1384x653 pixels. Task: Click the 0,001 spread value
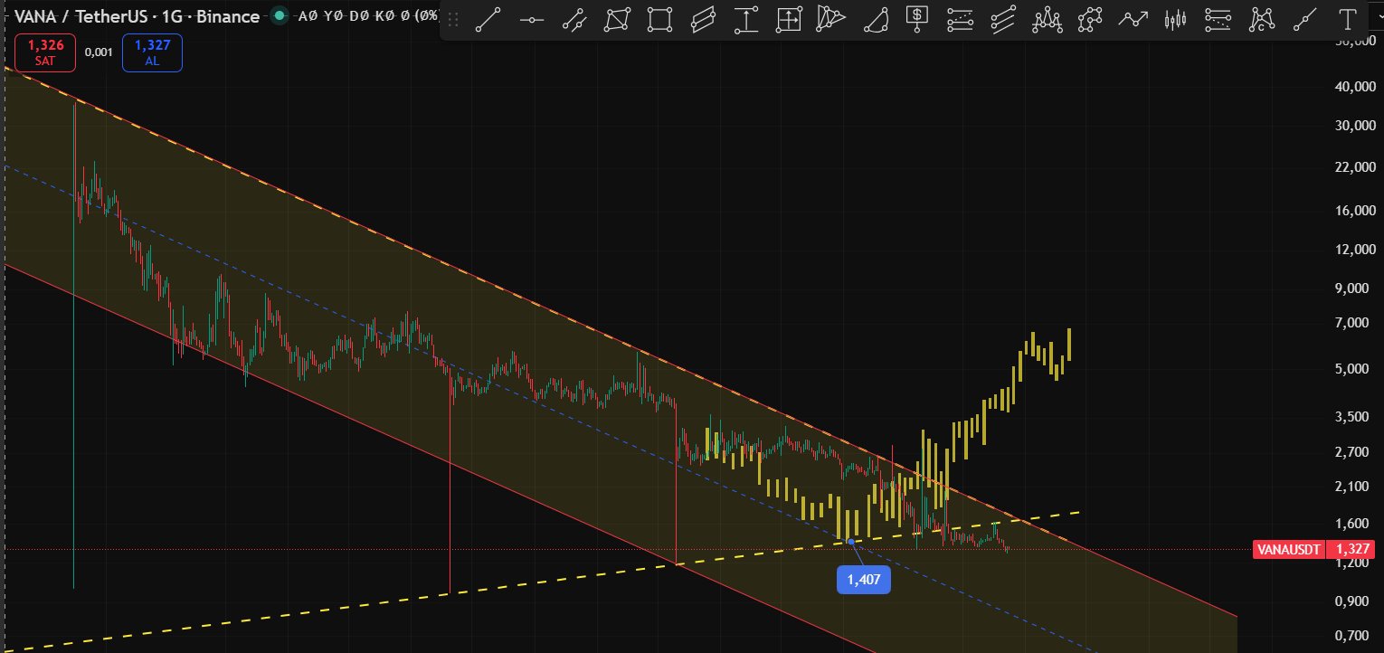pos(99,52)
